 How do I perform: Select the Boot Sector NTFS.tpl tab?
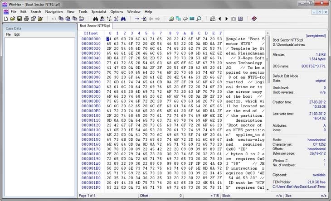(x=95, y=26)
